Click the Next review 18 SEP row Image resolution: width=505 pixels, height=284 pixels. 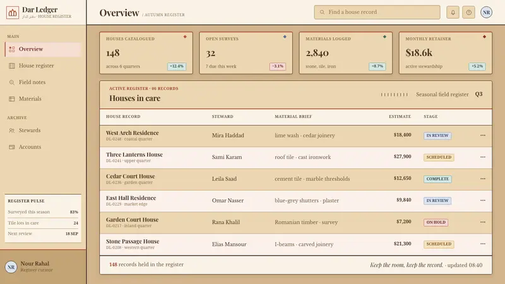[43, 234]
